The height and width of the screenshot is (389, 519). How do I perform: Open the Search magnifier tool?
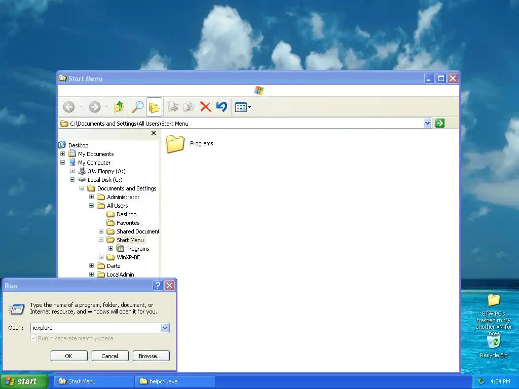pyautogui.click(x=137, y=107)
